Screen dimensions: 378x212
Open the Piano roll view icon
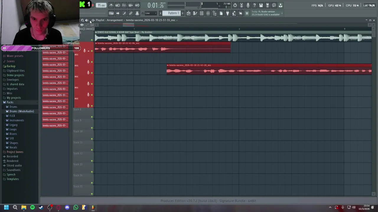coord(195,13)
